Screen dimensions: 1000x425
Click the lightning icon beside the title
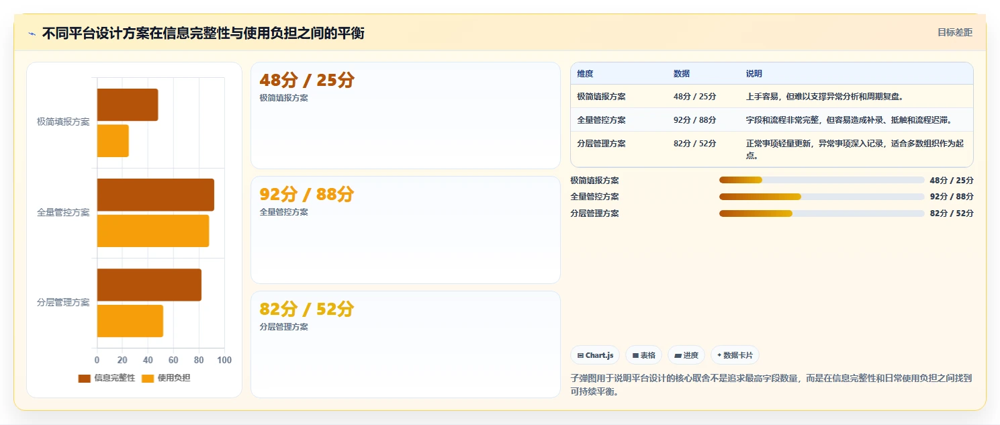tap(32, 34)
